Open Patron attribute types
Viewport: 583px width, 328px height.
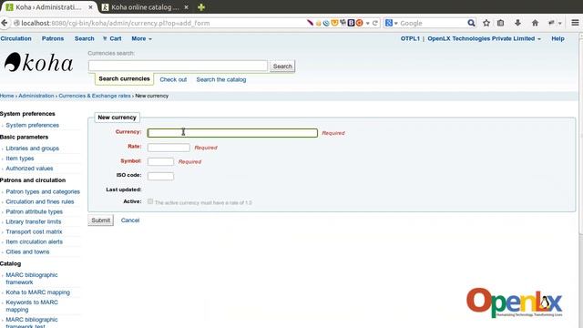click(35, 212)
